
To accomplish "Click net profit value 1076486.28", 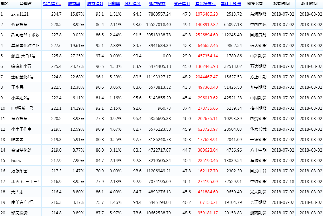I will coord(206,14).
